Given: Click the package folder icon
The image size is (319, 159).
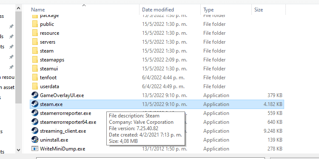Looking at the screenshot, I should coord(35,16).
